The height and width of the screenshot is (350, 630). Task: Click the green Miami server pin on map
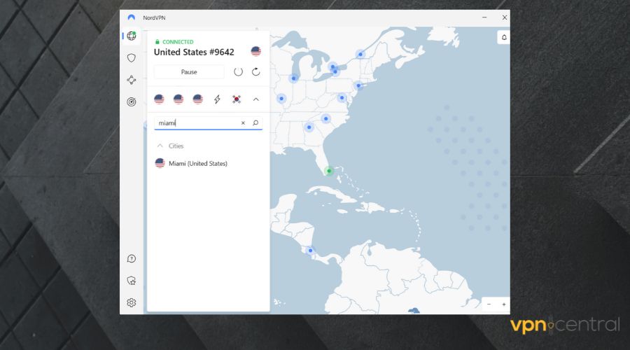[329, 171]
